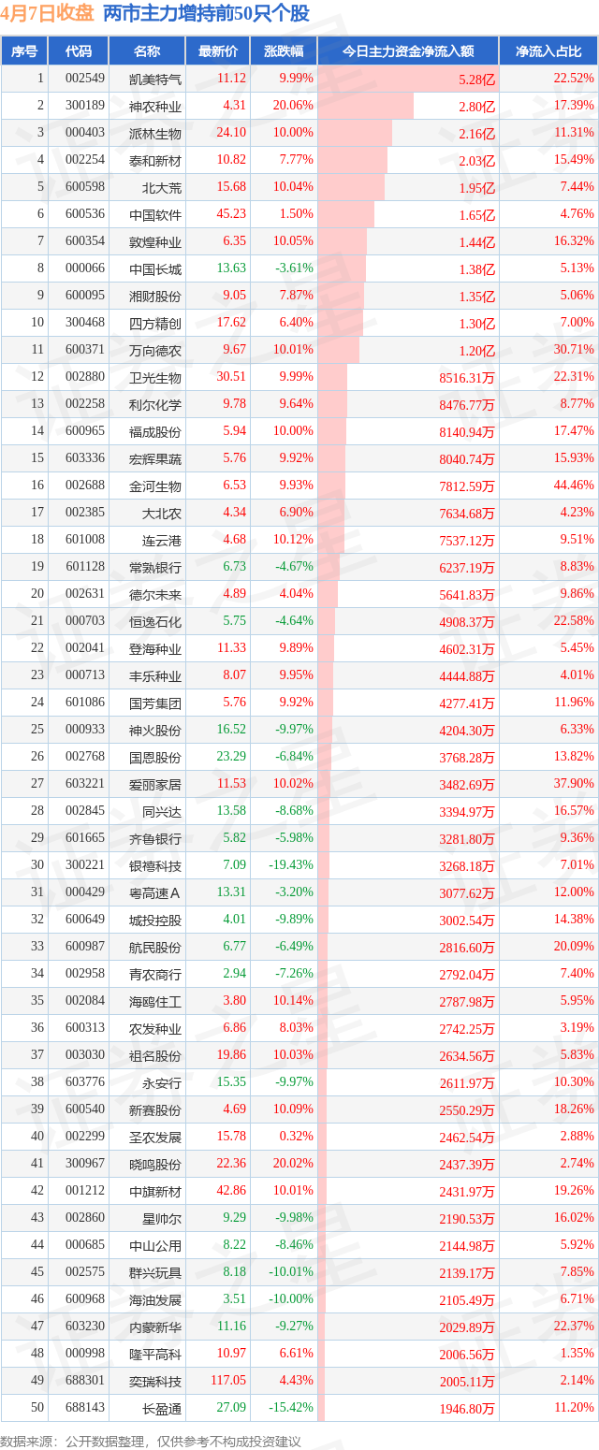Click change -19.43% of 银禧科技
Viewport: 599px width, 1450px height.
point(292,866)
